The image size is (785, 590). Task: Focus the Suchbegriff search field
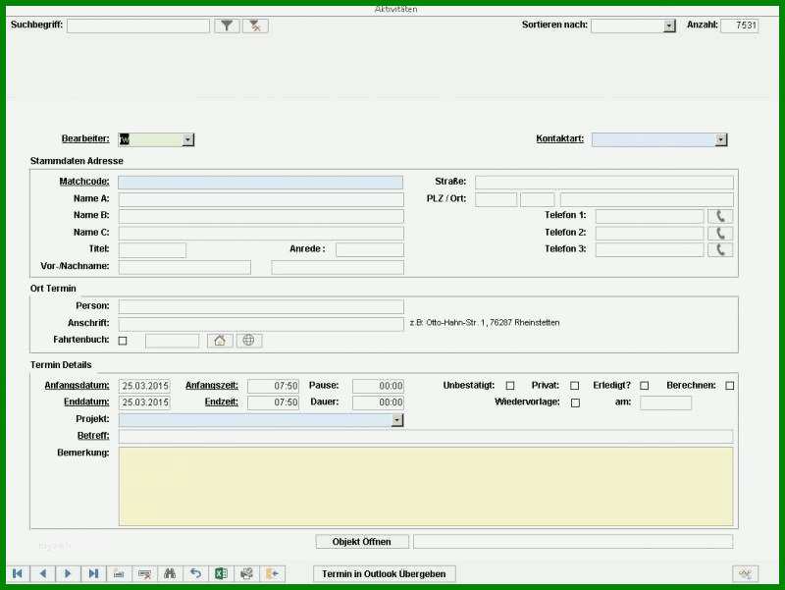coord(138,27)
